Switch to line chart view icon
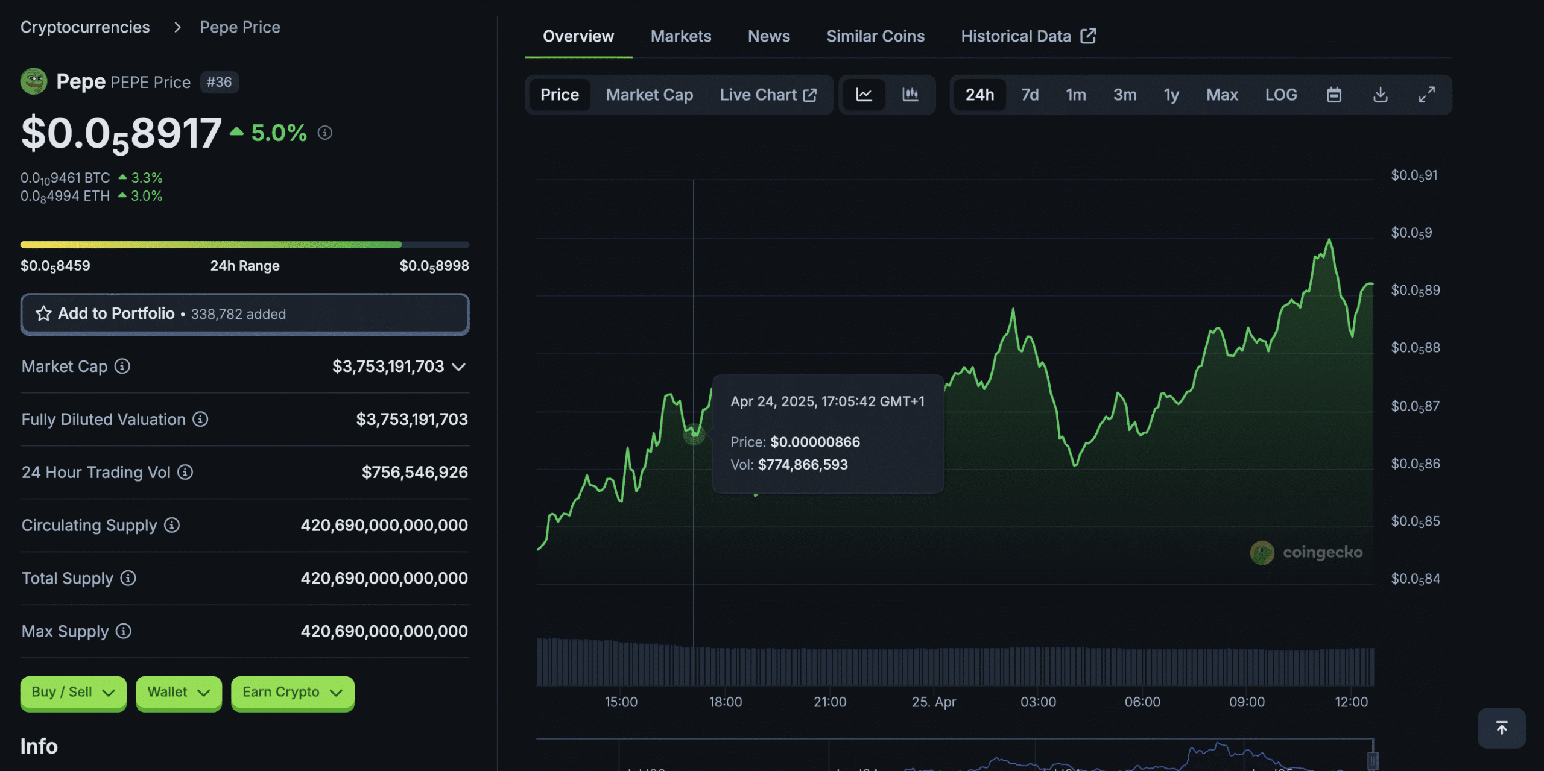Image resolution: width=1544 pixels, height=771 pixels. pos(864,95)
